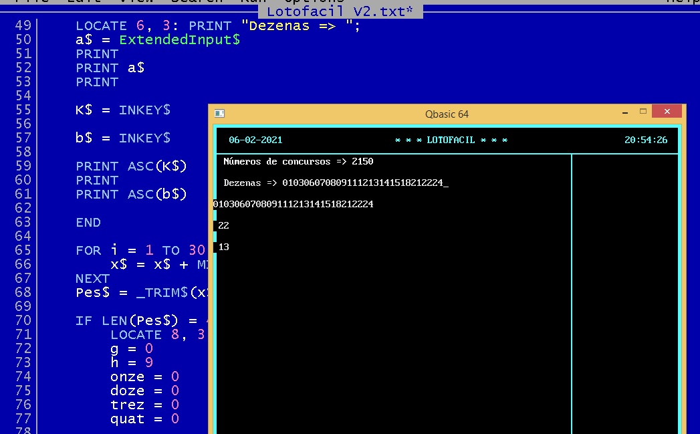Click the Qbasic 64 title bar

point(447,114)
